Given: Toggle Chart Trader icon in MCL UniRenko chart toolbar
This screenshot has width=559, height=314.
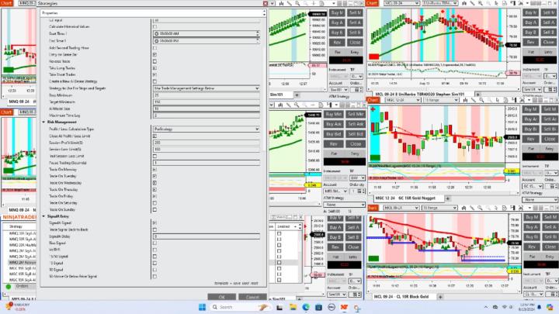Looking at the screenshot, I should 515,3.
